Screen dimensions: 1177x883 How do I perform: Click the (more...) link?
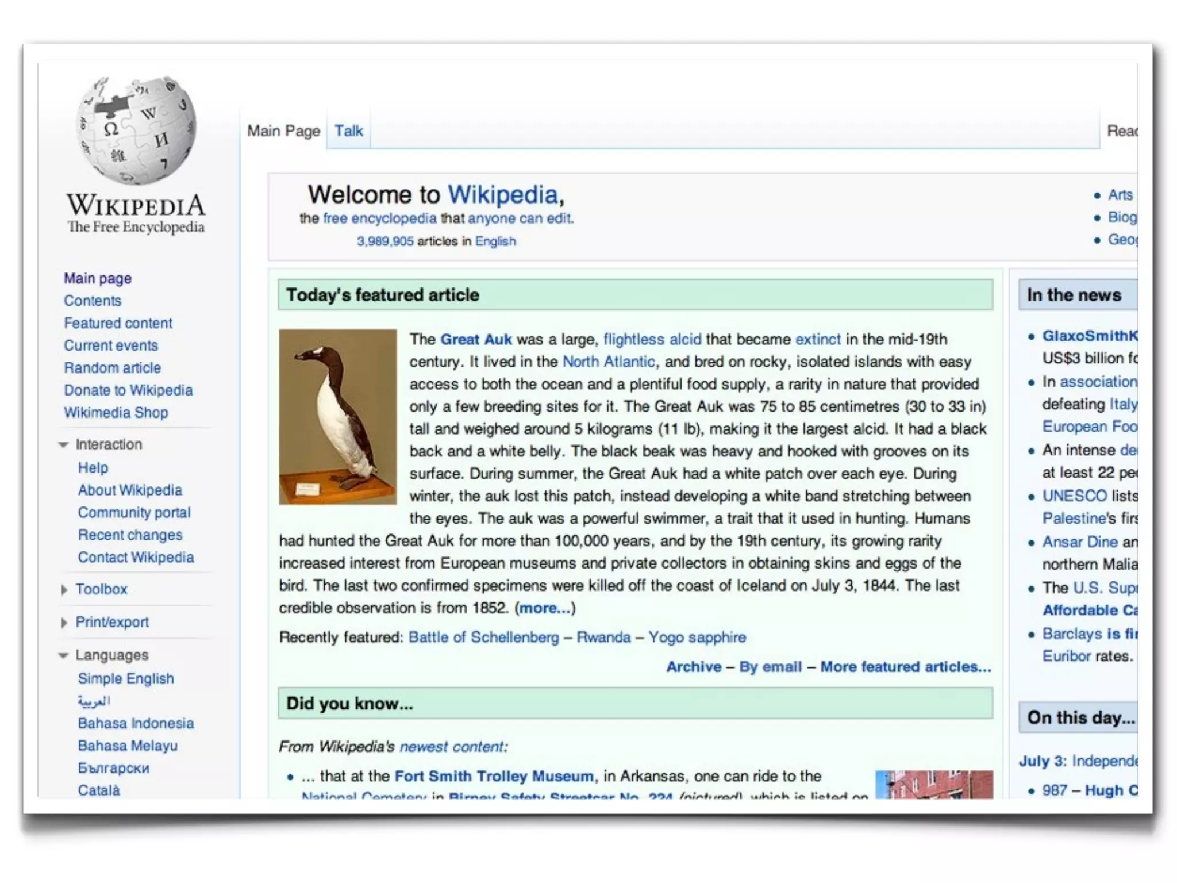click(545, 608)
